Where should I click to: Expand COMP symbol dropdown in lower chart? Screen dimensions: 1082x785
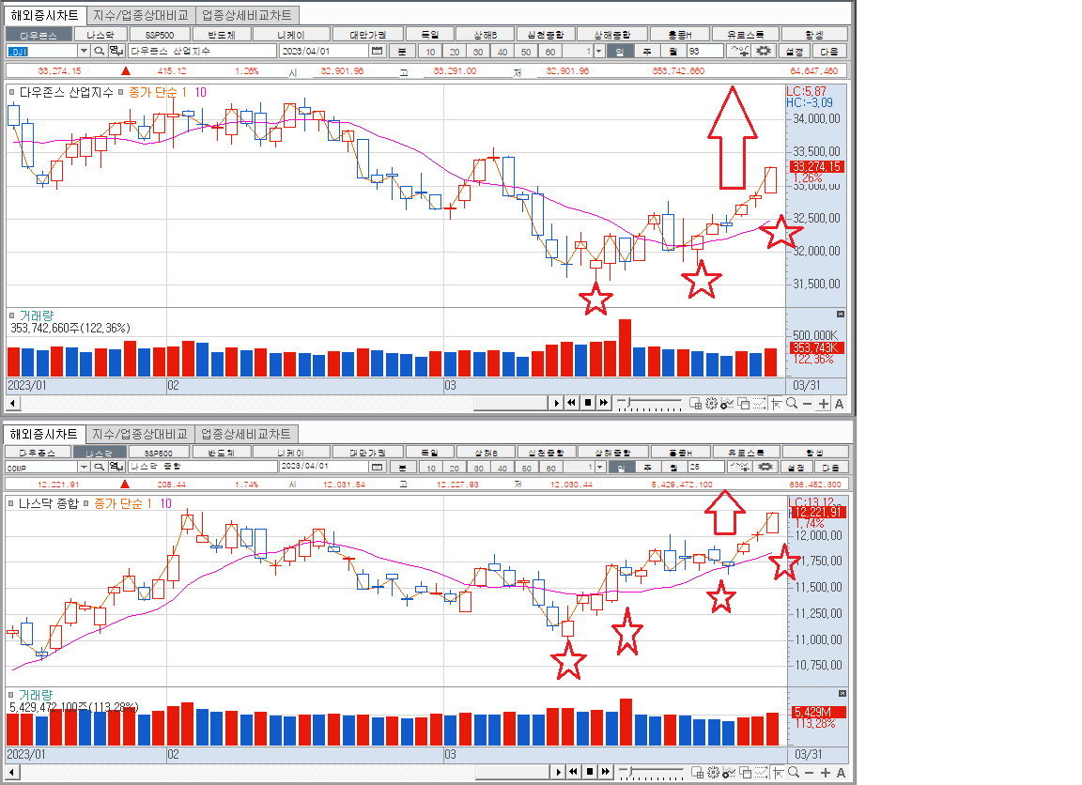click(x=84, y=467)
